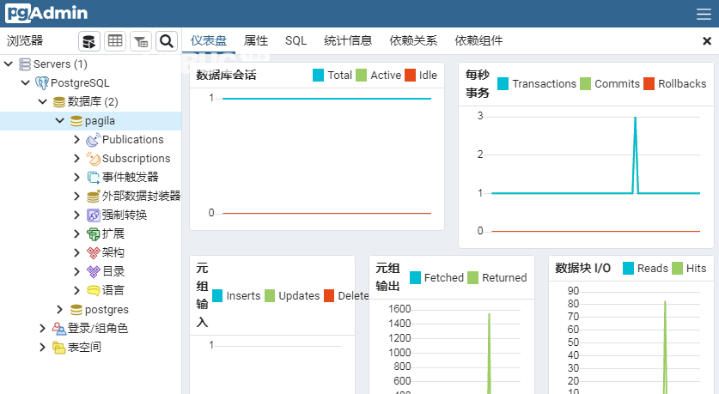Toggle the Total sessions legend swatch
Image resolution: width=719 pixels, height=394 pixels.
point(318,76)
